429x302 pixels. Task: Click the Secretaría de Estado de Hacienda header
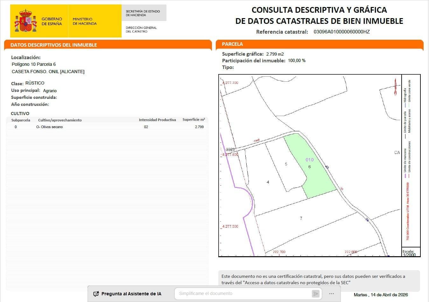(142, 12)
